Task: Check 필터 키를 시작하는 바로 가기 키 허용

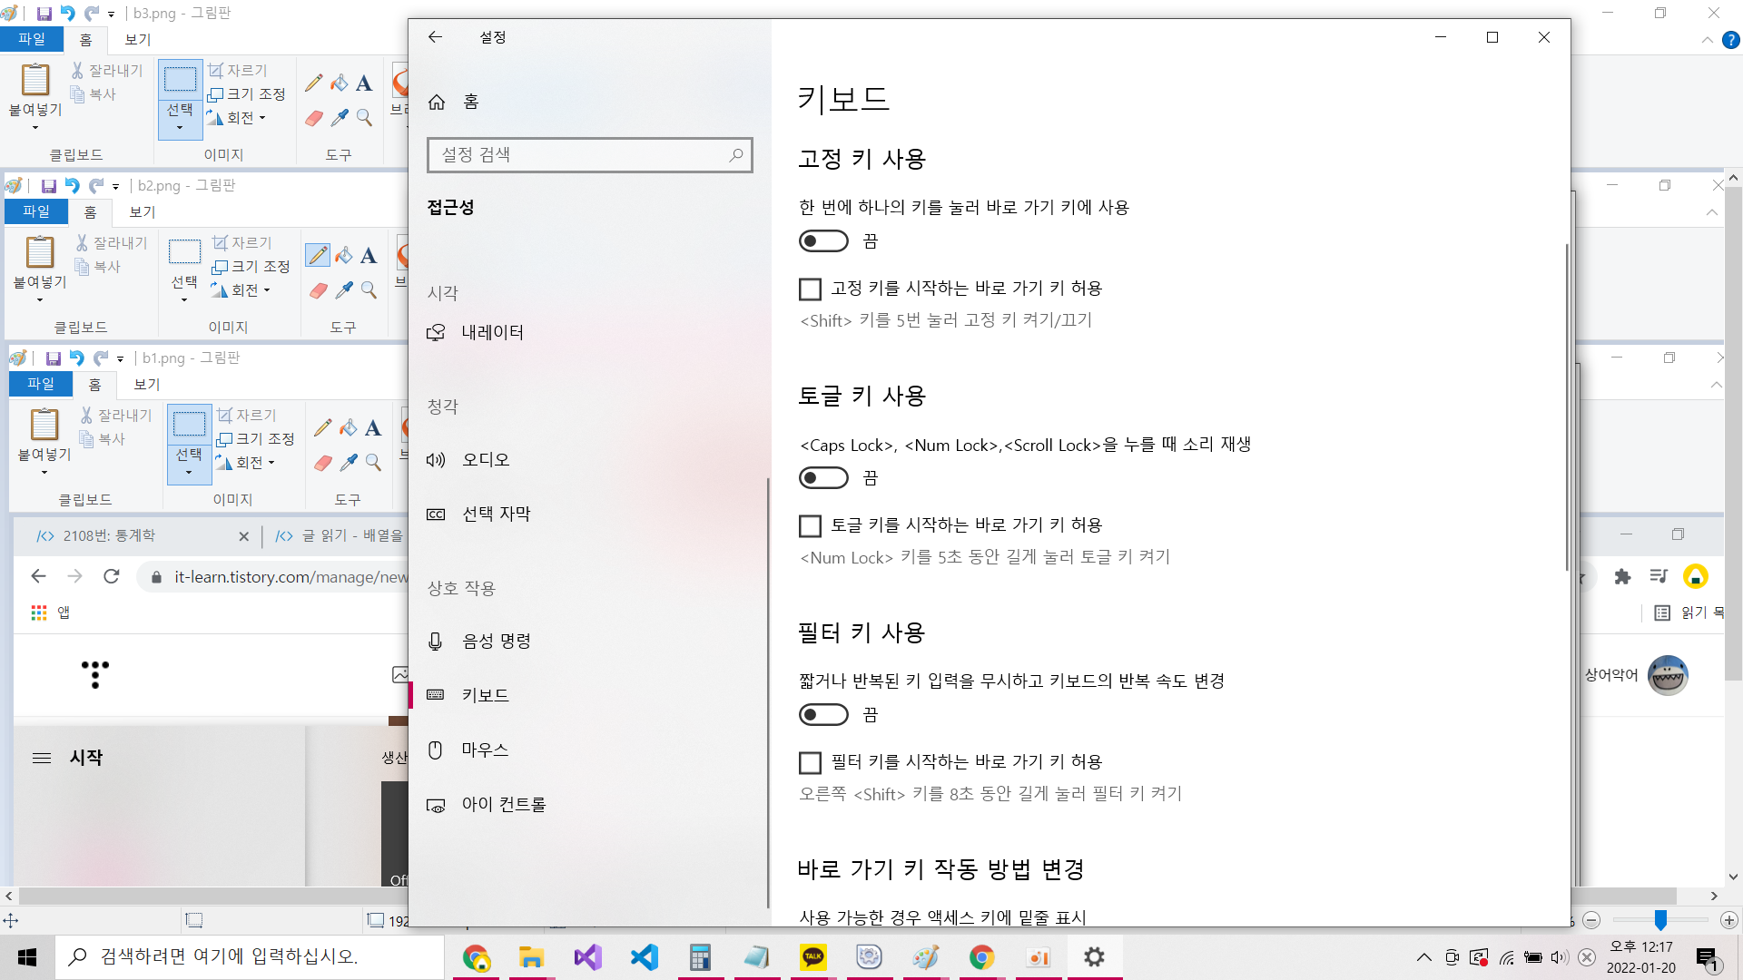Action: pos(810,762)
